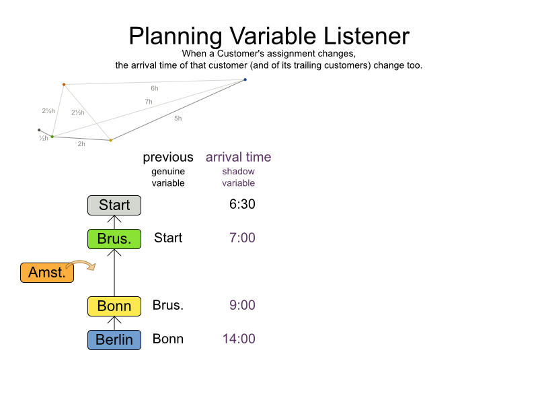Click the green node in the route graph

(52, 137)
